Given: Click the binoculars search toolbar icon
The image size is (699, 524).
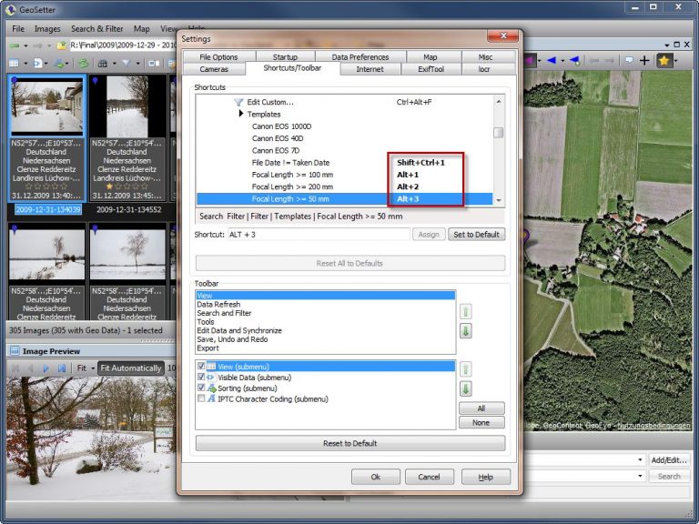Looking at the screenshot, I should pyautogui.click(x=103, y=63).
